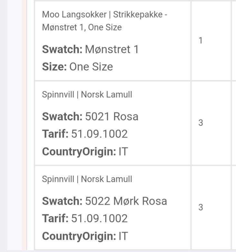Click the bold Tarif label in the 5021 Rosa row
The image size is (236, 252).
click(55, 134)
